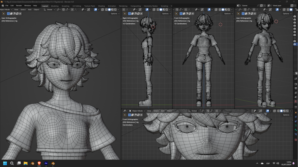
Task: Pin the scene to workspace
Action: pyautogui.click(x=258, y=6)
